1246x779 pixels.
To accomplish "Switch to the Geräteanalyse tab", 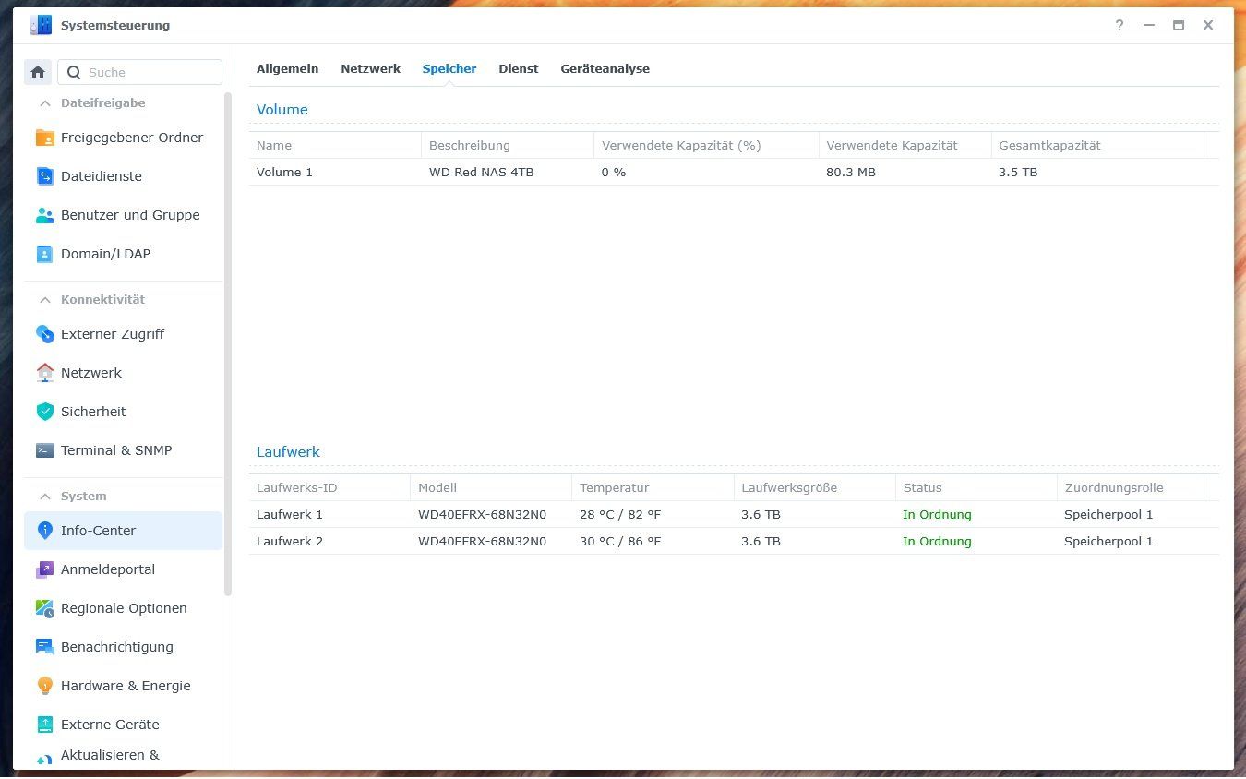I will 605,69.
